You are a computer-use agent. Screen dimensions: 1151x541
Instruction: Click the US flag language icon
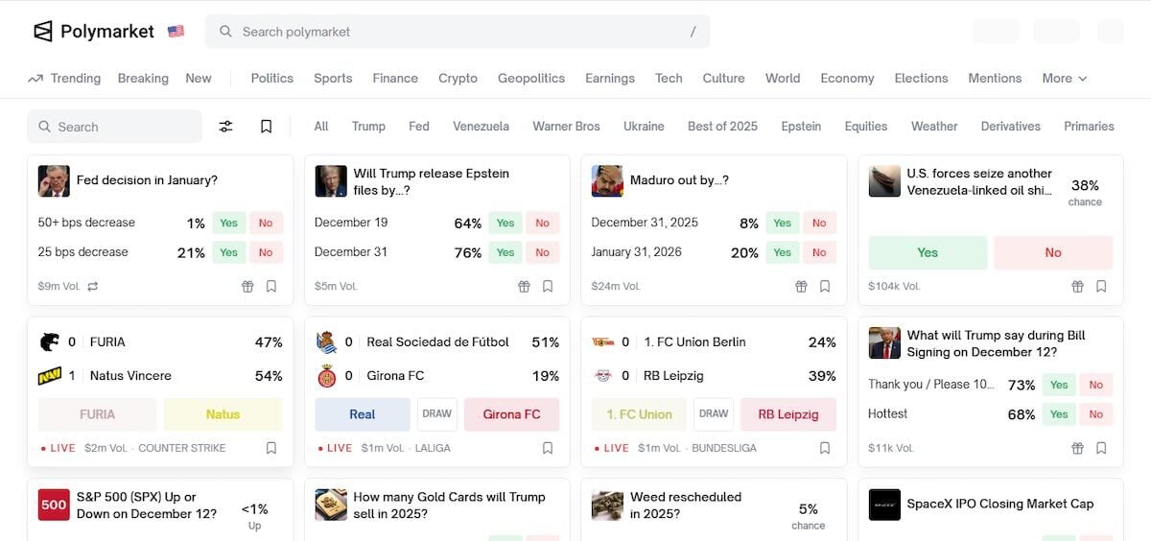point(176,32)
